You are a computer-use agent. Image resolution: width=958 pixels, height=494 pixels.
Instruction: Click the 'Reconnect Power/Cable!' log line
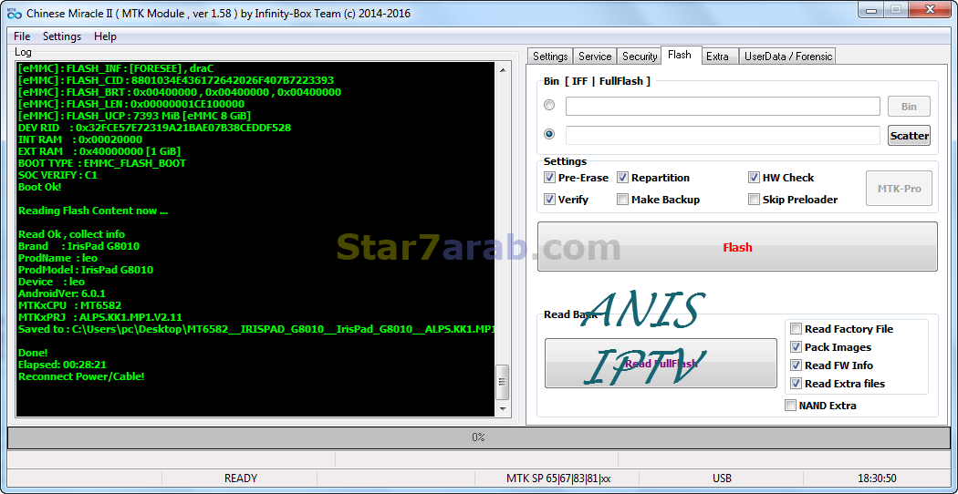tap(81, 376)
